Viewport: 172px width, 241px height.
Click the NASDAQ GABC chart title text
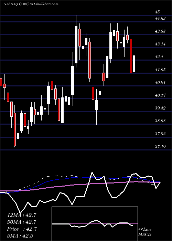click(31, 4)
